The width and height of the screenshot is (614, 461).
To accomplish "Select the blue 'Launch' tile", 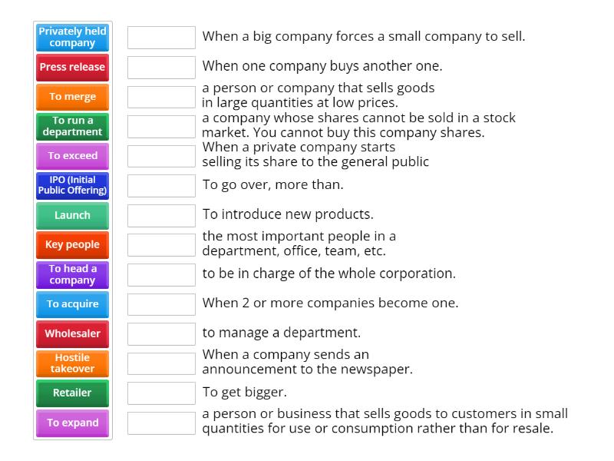I will pos(73,215).
